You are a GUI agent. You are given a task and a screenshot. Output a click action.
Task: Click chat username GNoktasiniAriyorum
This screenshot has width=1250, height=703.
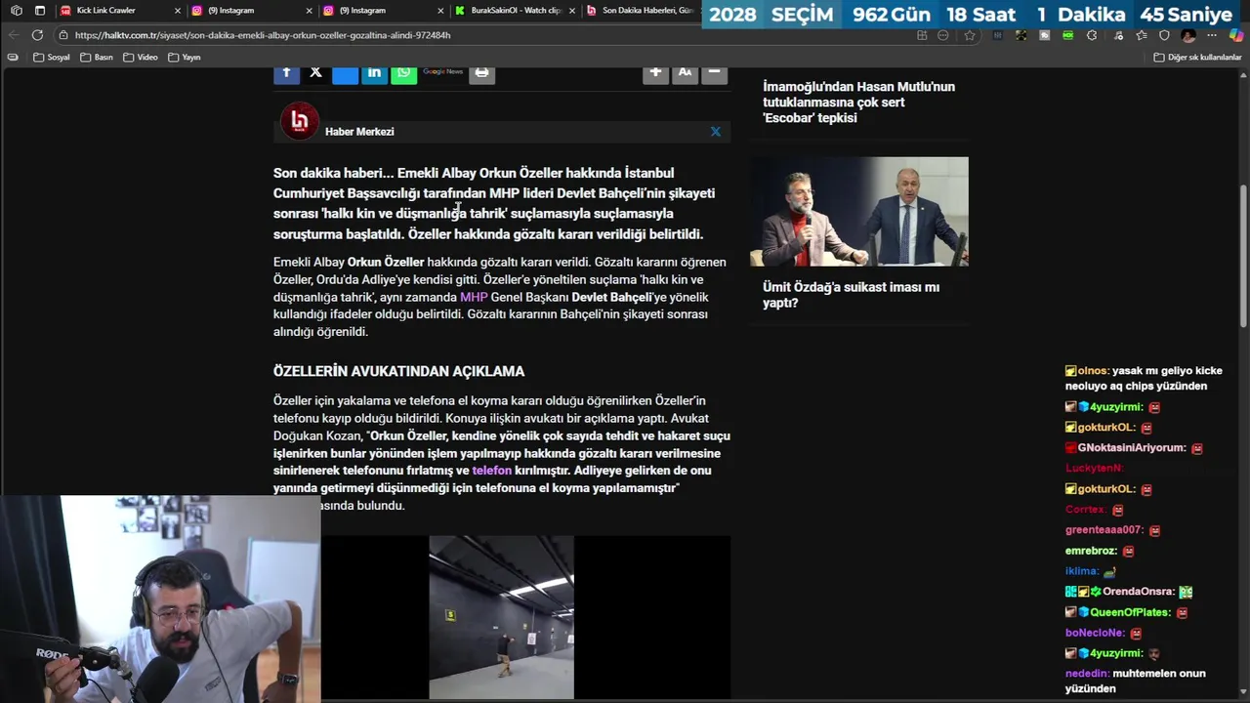(x=1132, y=448)
